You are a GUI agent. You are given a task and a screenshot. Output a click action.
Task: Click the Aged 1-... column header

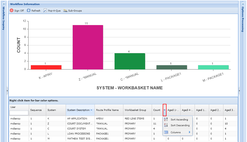[173, 110]
